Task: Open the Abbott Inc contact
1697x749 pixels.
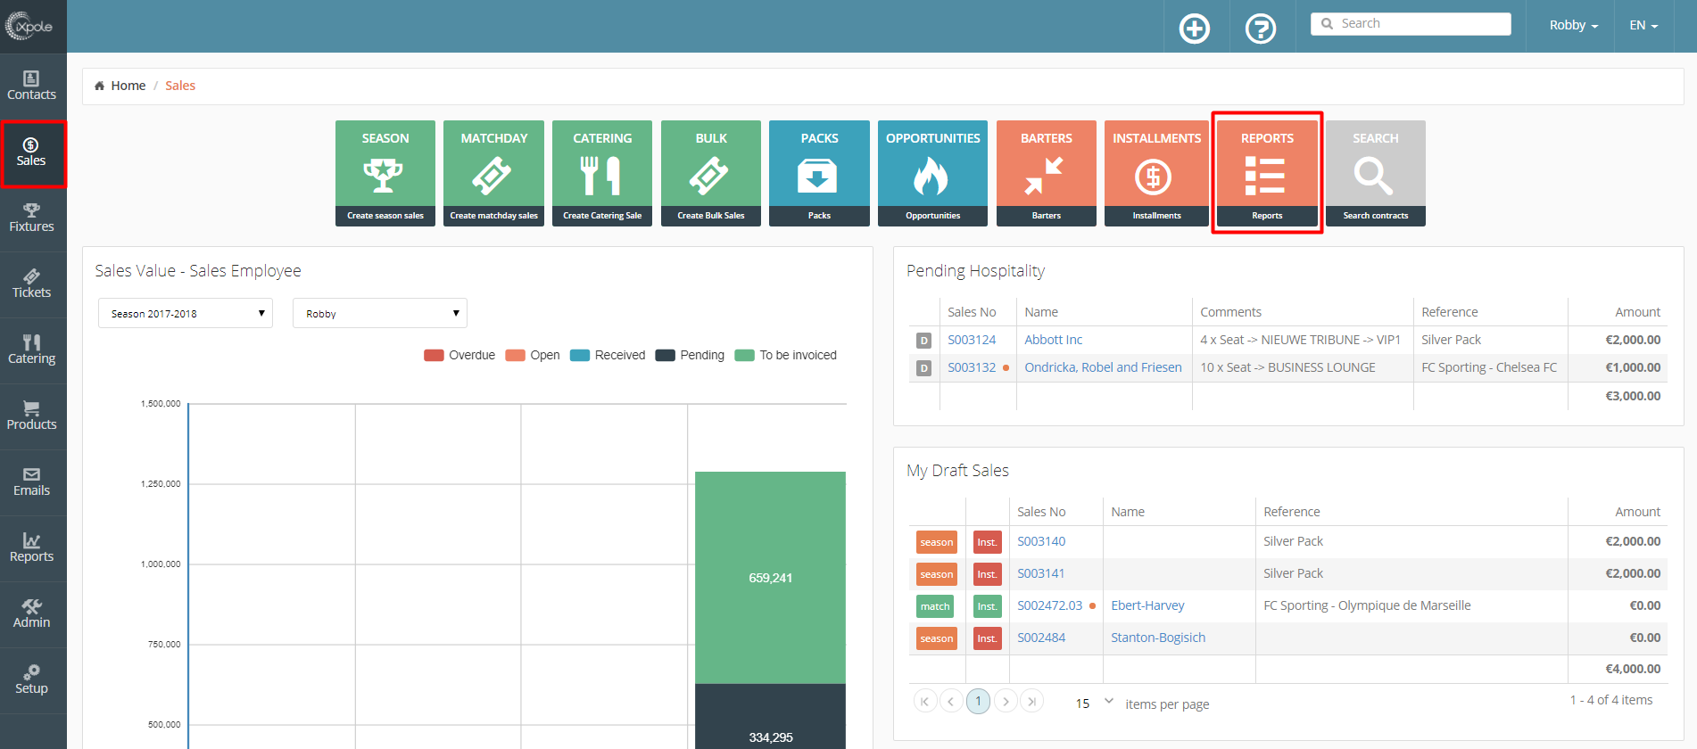Action: pyautogui.click(x=1053, y=340)
